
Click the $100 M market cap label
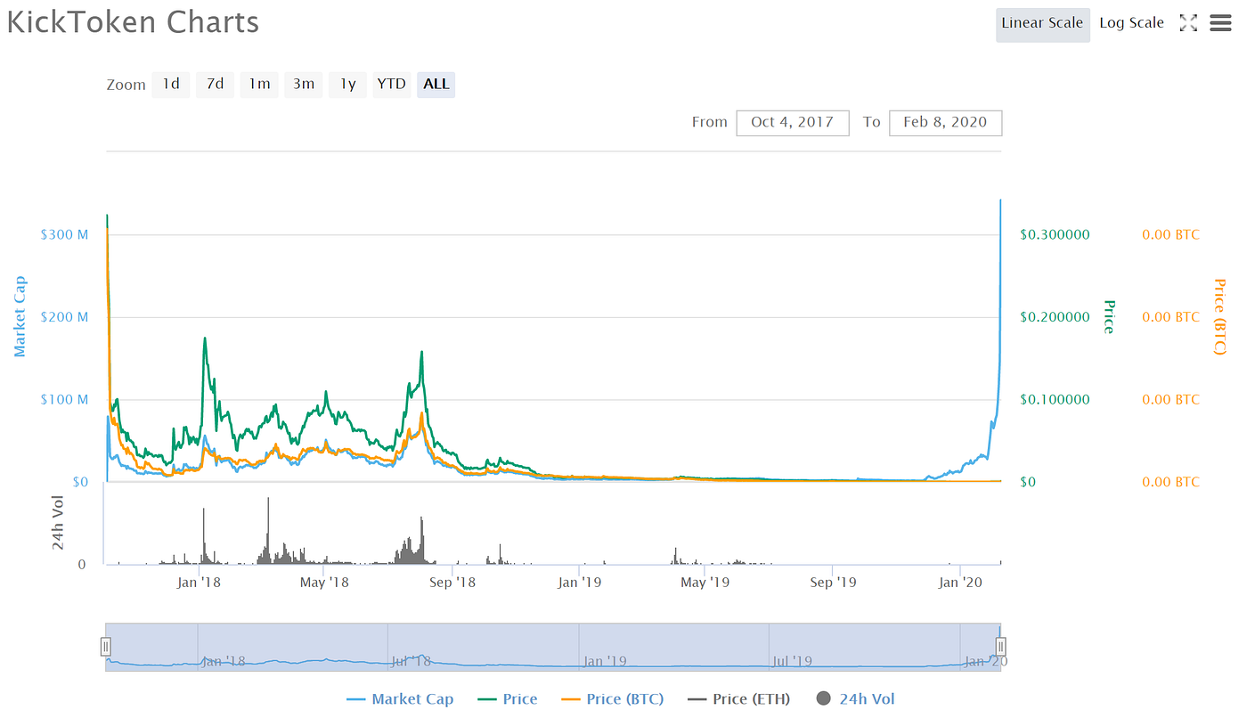pos(64,399)
